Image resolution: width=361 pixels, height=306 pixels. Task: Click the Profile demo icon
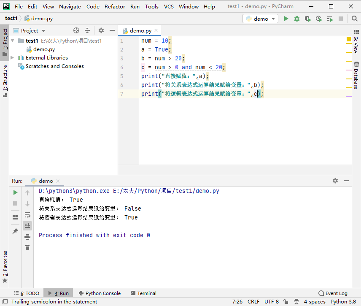319,19
